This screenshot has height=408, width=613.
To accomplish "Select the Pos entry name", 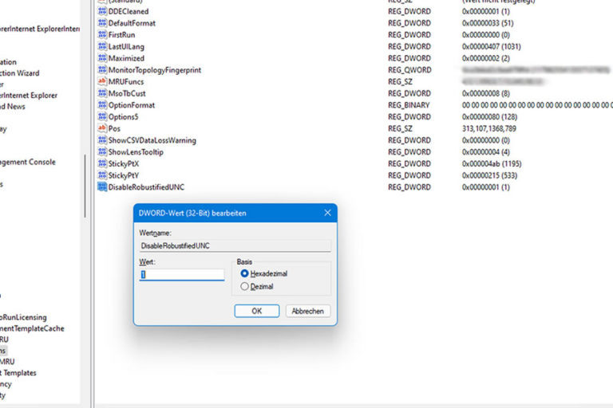I will [114, 128].
